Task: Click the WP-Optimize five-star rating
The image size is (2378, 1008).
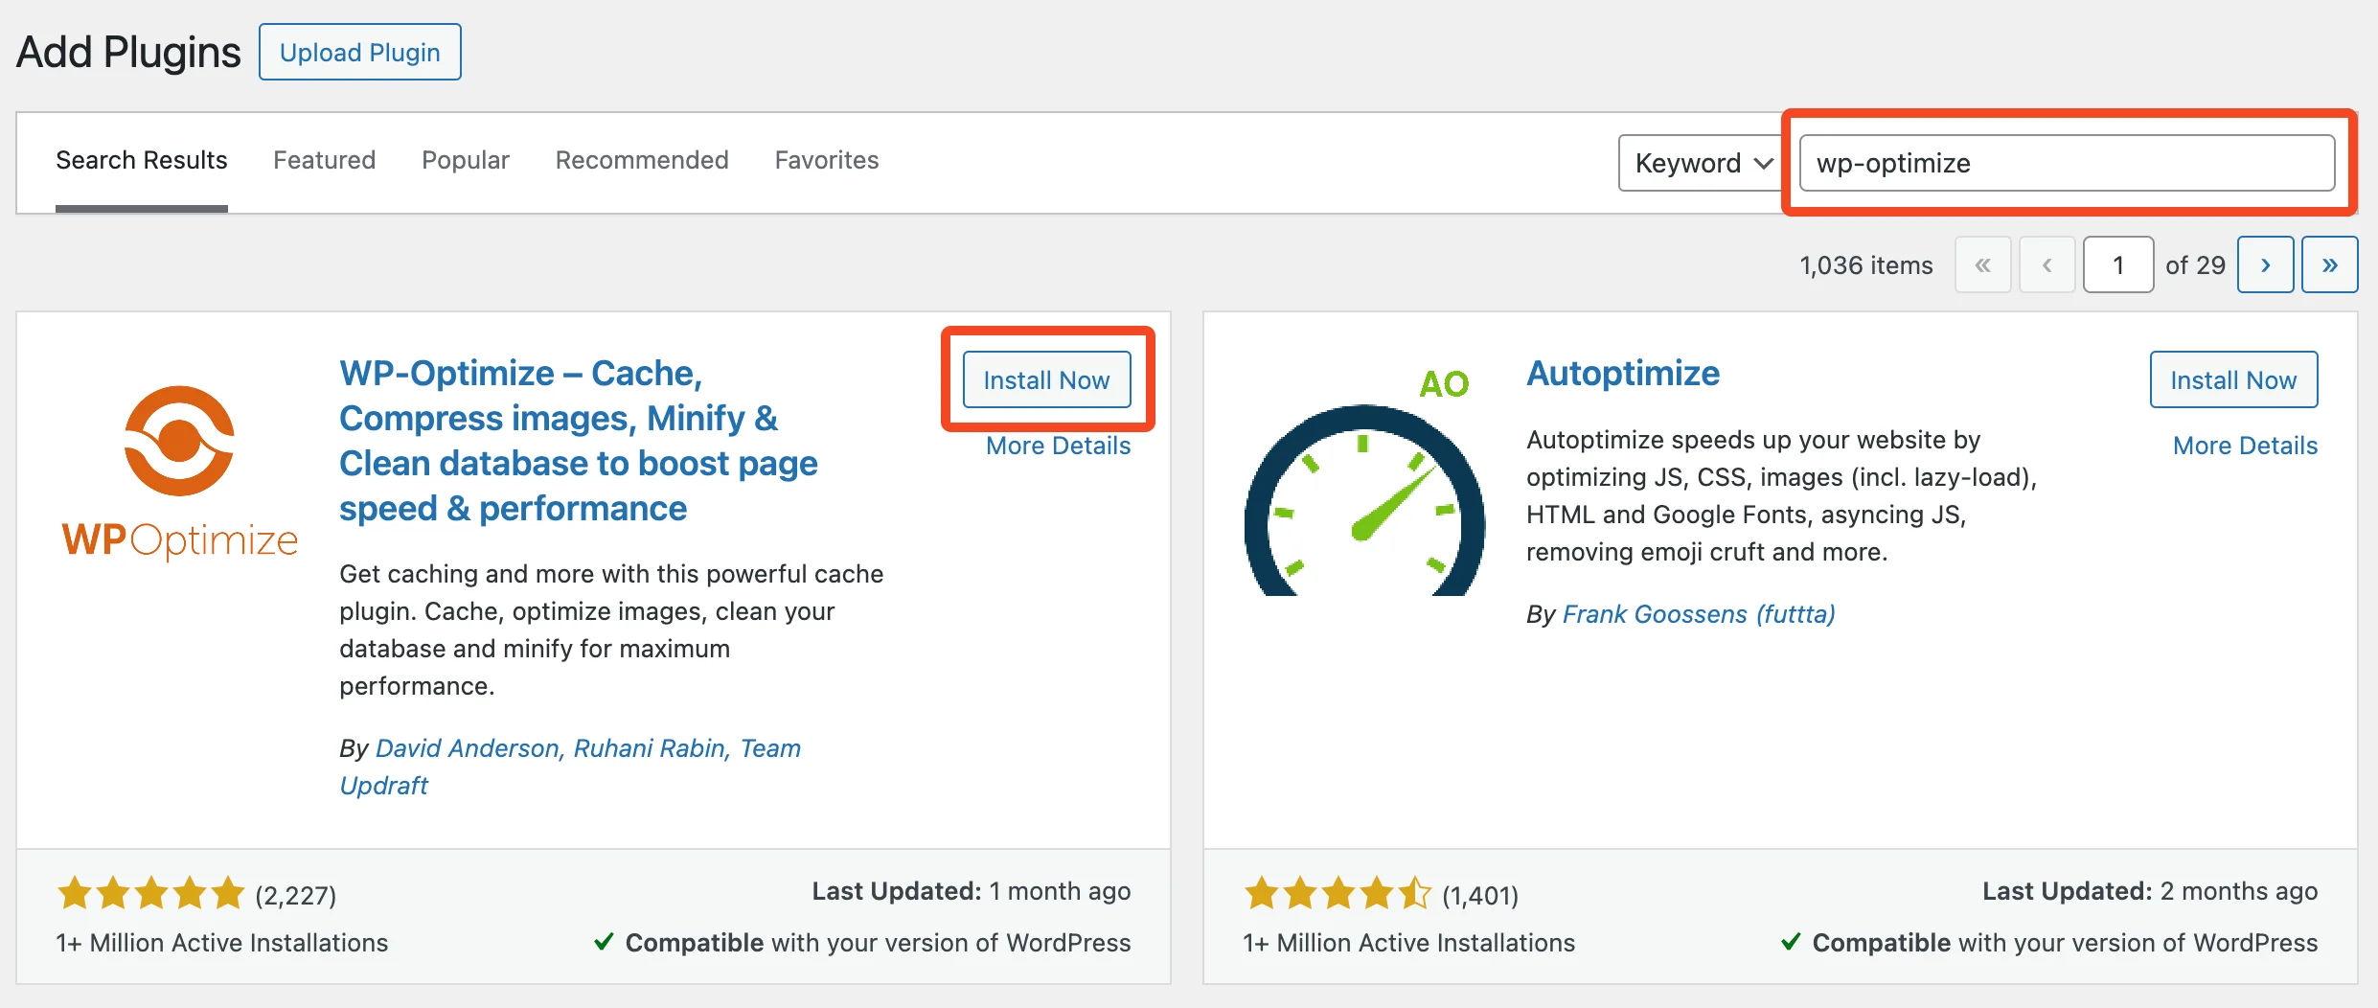Action: [151, 894]
